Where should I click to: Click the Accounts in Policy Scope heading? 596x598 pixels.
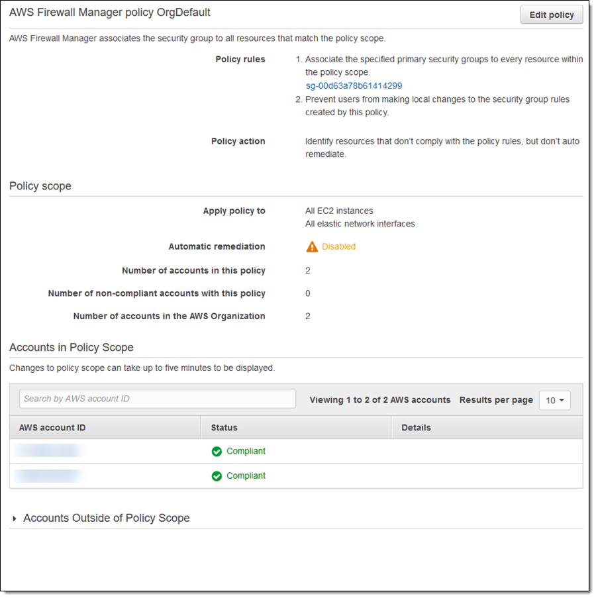[72, 347]
